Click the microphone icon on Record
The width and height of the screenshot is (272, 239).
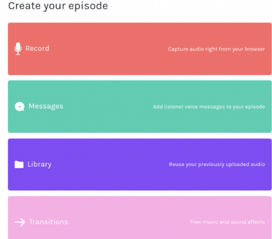[18, 49]
